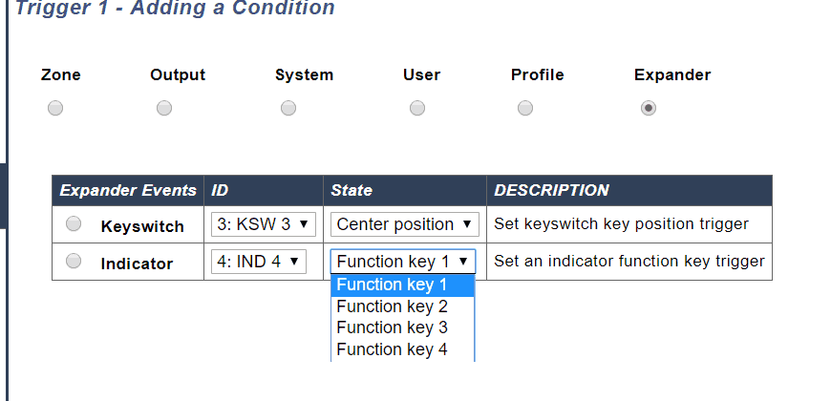Choose the System radio button

(x=288, y=109)
